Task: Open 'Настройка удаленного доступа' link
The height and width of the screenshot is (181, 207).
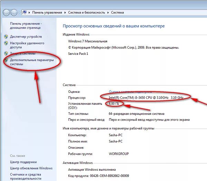Action: (x=27, y=45)
